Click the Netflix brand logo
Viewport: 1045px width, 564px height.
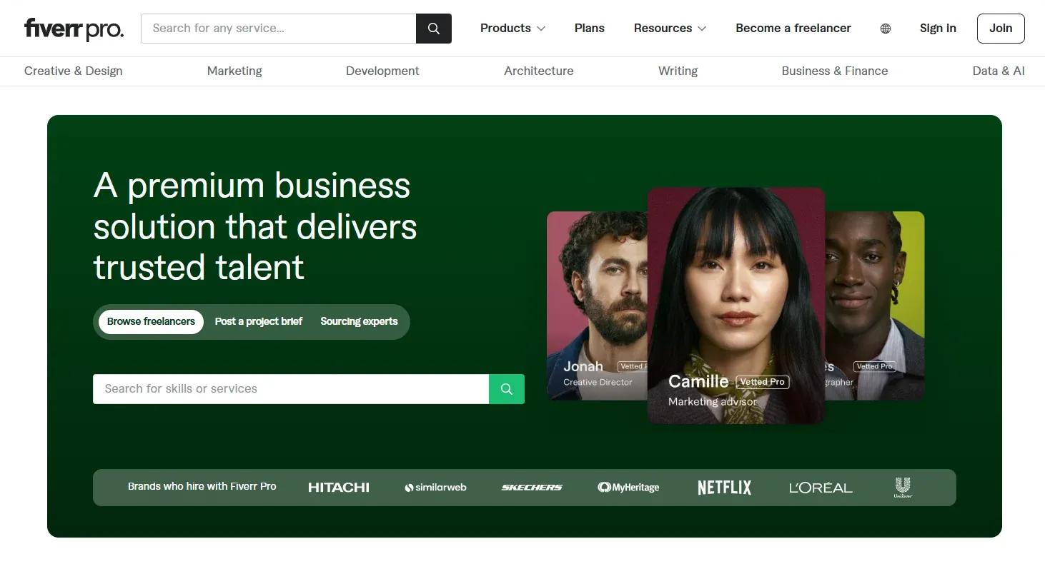tap(723, 487)
